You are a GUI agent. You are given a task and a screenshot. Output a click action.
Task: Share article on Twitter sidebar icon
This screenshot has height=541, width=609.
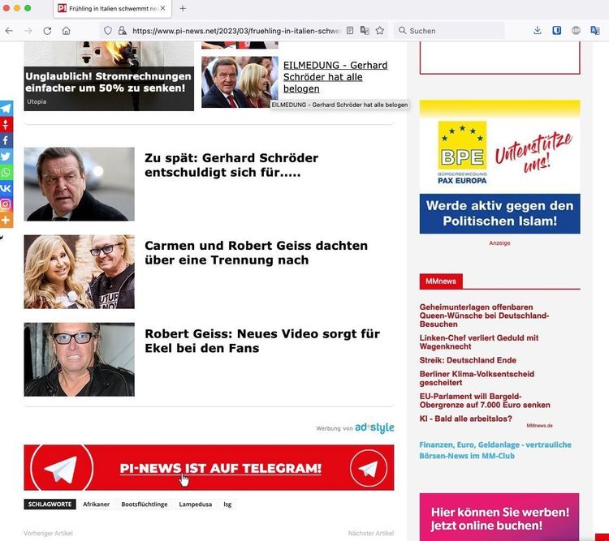click(6, 156)
